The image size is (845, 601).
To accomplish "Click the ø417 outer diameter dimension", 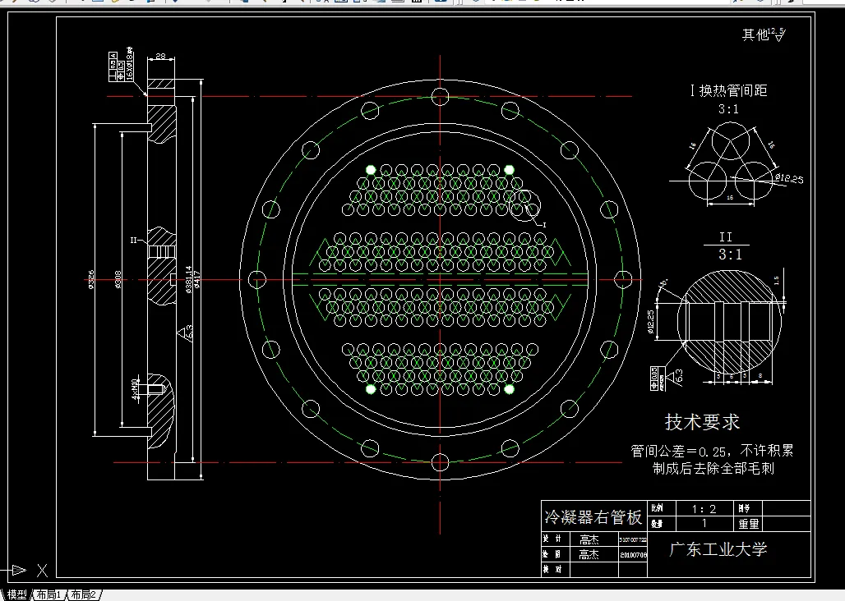I will click(196, 280).
